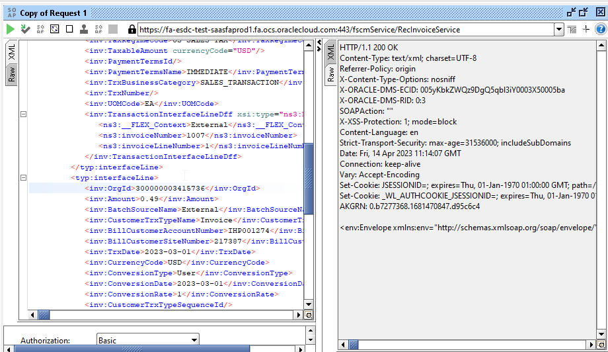This screenshot has width=608, height=352.
Task: Click the circular arrows icon in the toolbar
Action: click(54, 29)
